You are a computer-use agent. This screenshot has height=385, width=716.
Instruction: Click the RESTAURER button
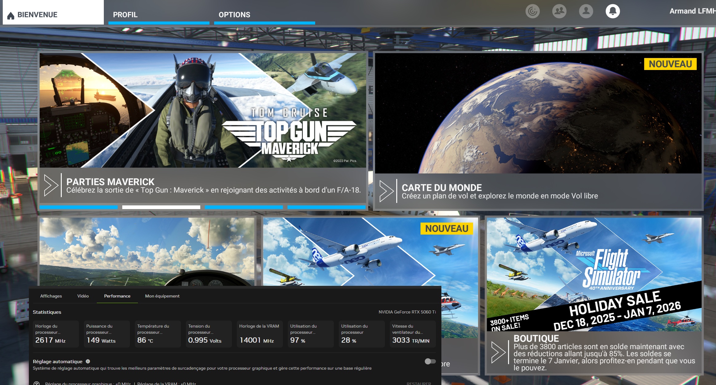418,383
